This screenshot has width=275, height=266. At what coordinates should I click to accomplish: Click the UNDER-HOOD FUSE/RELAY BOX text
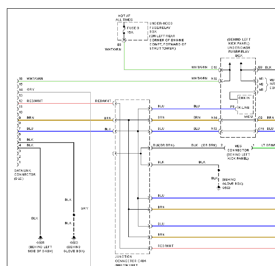(x=160, y=28)
